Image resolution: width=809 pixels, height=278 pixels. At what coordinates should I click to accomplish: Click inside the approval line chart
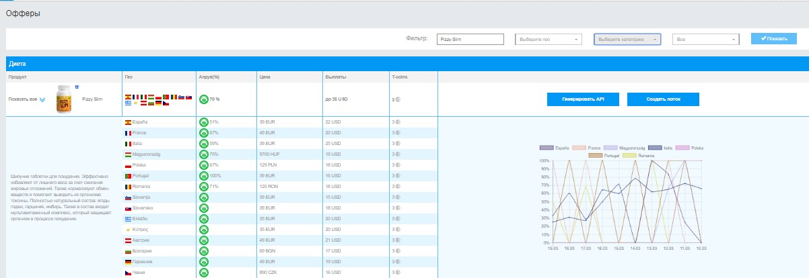(627, 201)
